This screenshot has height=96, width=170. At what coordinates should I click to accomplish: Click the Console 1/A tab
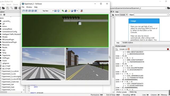click(x=123, y=49)
